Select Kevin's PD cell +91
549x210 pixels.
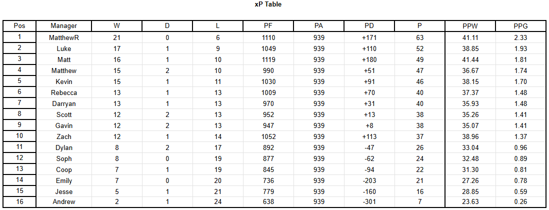369,81
